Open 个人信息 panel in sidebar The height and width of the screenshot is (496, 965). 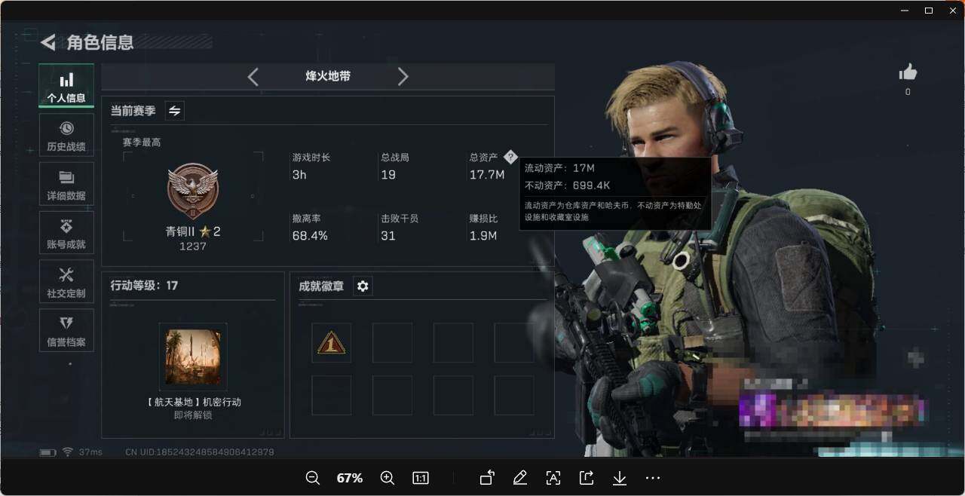[x=66, y=86]
